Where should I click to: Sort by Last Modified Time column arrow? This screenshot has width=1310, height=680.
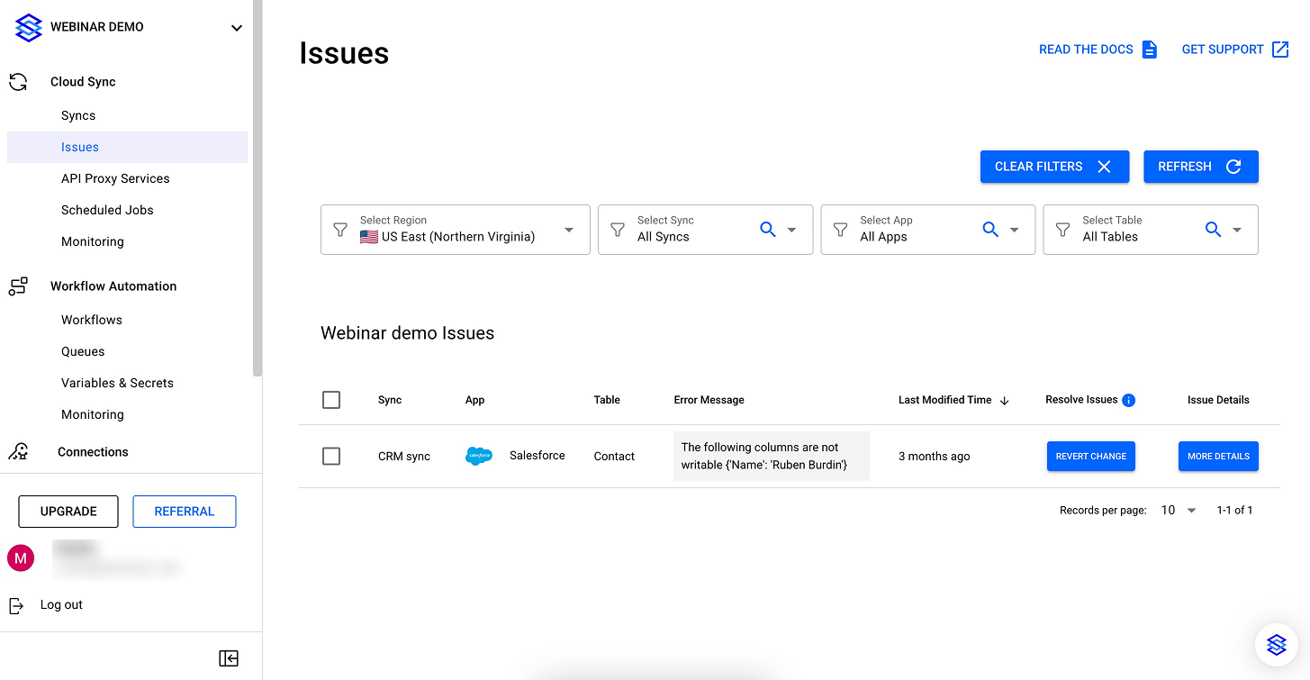coord(1005,401)
